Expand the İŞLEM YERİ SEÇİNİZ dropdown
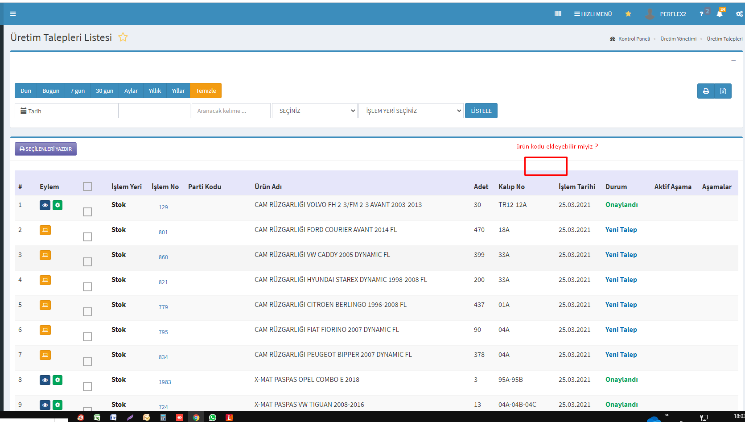 411,111
